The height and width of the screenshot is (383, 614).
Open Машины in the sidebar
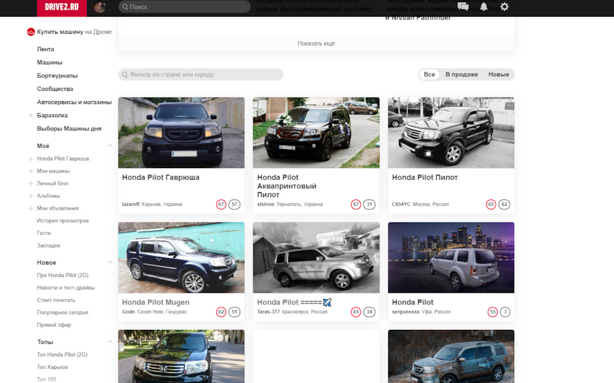tap(50, 63)
